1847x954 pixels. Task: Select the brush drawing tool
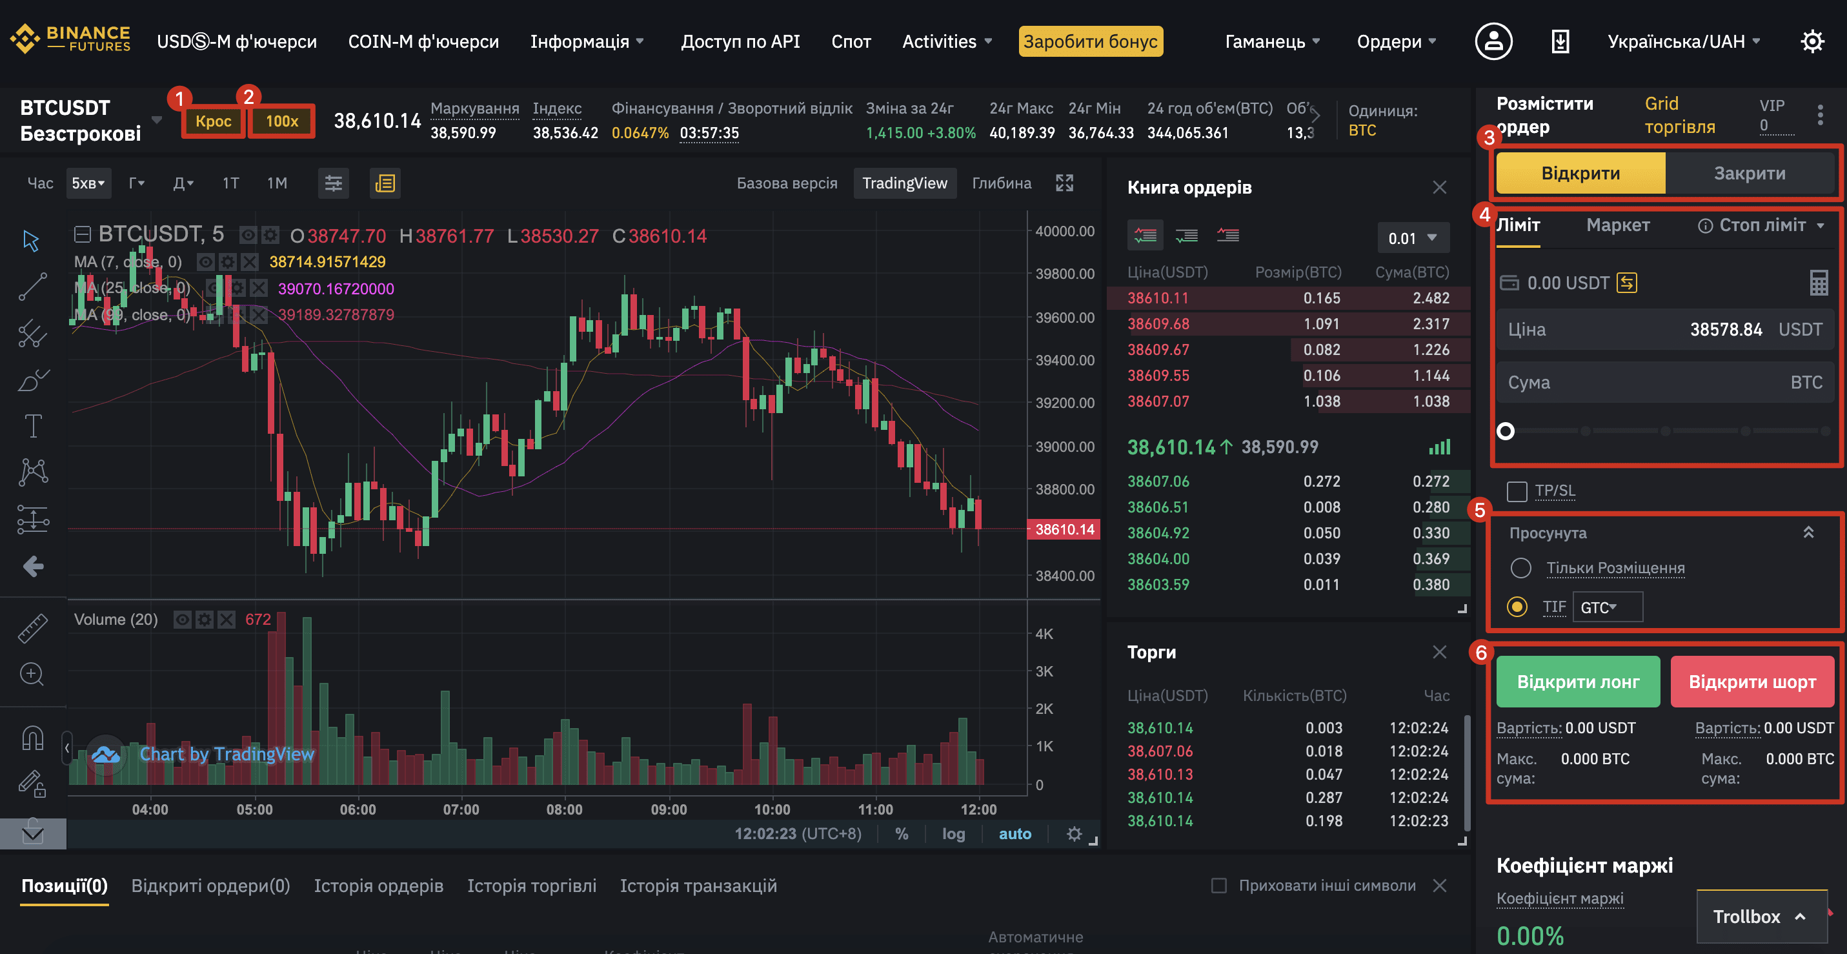32,380
